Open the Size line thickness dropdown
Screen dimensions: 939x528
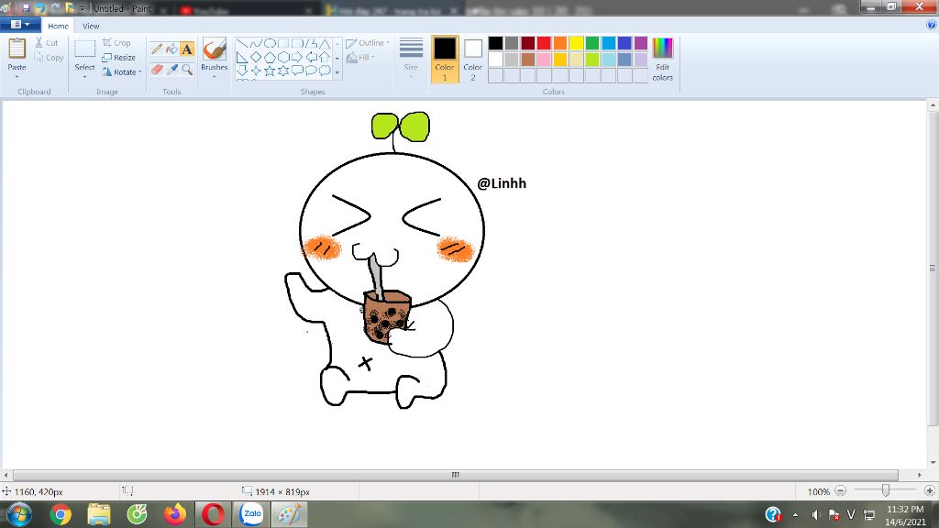411,59
